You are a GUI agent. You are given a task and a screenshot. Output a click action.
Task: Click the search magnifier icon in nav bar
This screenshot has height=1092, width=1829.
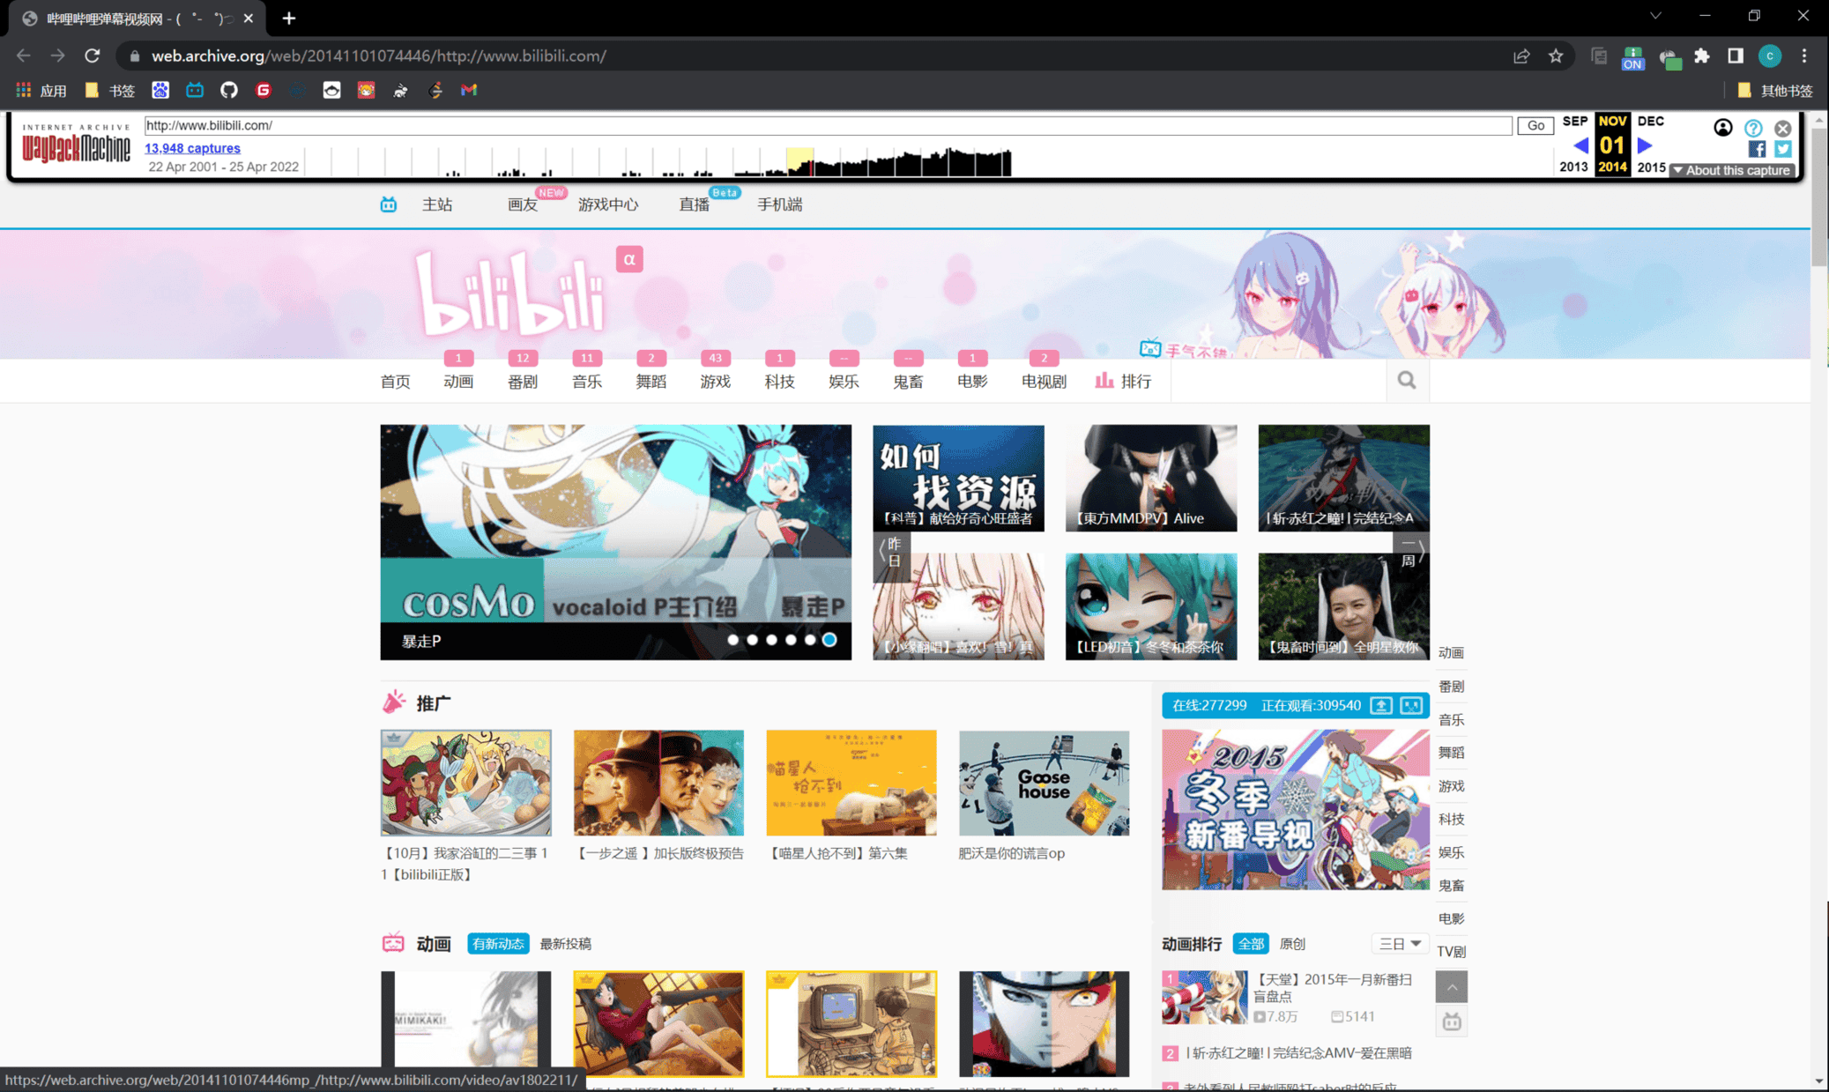pos(1407,381)
